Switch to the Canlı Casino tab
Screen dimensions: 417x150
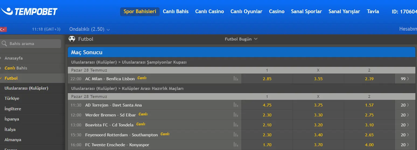click(209, 12)
